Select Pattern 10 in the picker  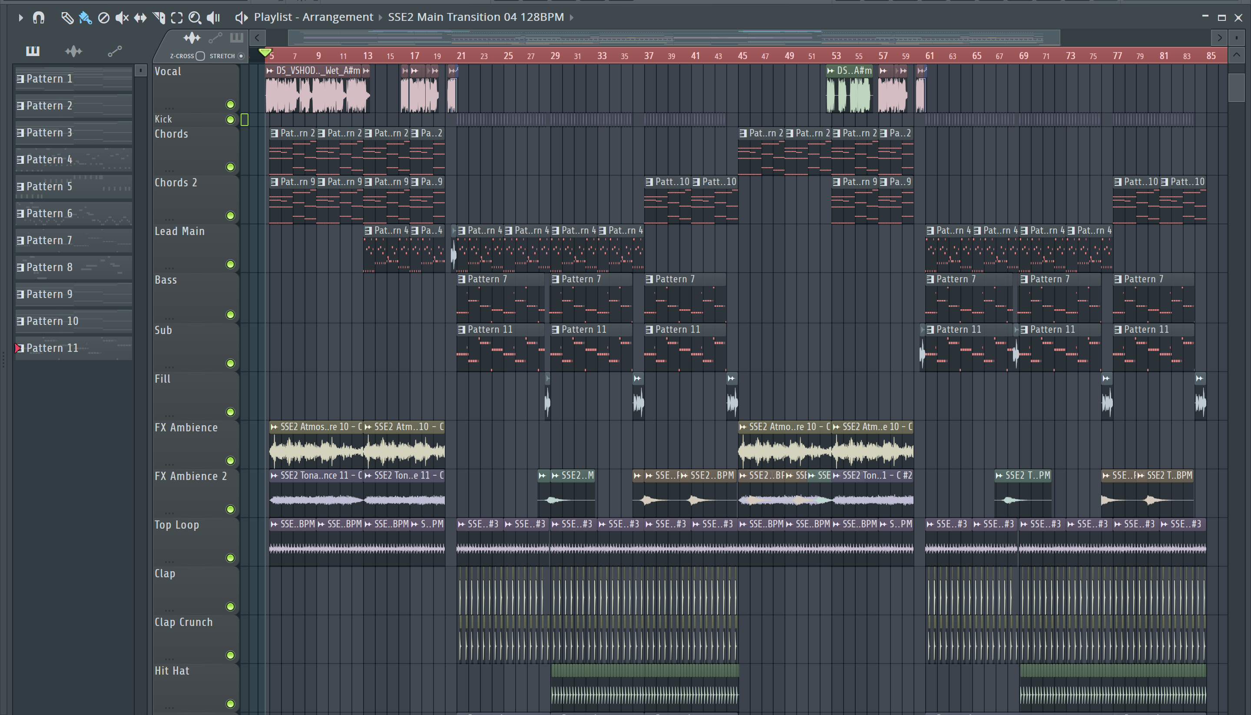click(x=74, y=321)
